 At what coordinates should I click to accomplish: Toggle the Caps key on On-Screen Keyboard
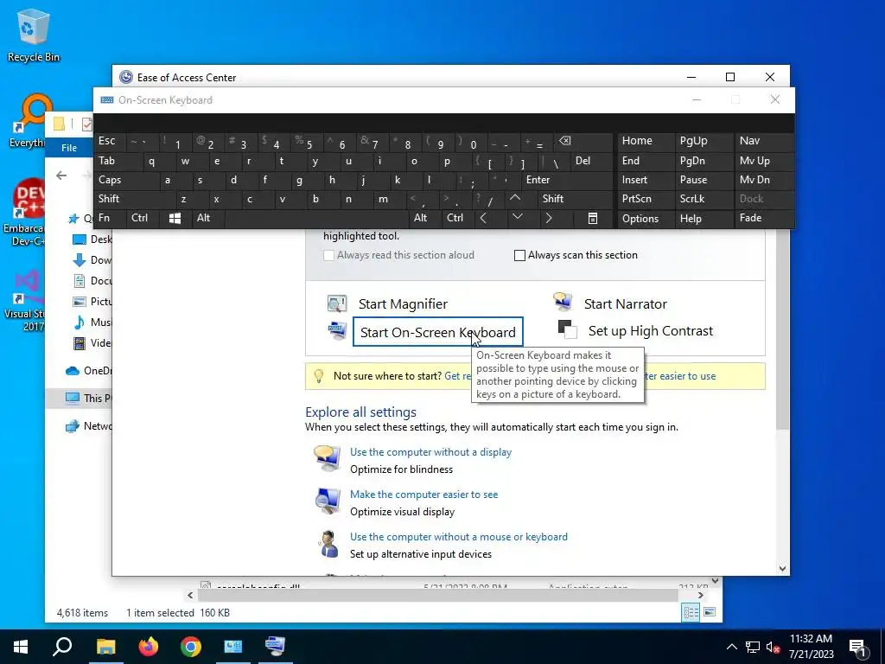[x=125, y=180]
